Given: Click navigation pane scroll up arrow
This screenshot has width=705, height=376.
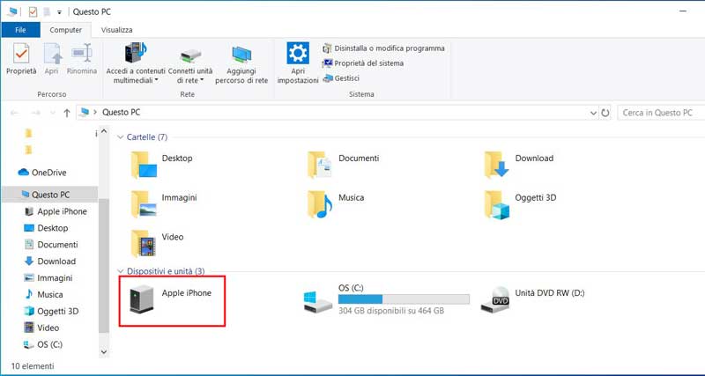Looking at the screenshot, I should click(x=104, y=131).
